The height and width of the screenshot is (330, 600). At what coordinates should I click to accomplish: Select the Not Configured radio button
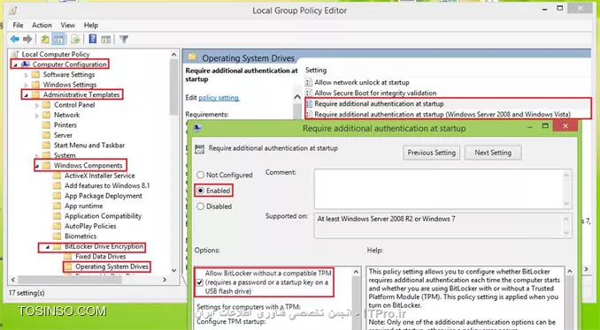coord(201,175)
